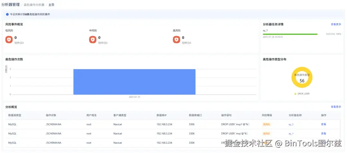Viewport: 347px width, 153px height.
Task: Click the 56 value inside donut chart
Action: pyautogui.click(x=302, y=81)
